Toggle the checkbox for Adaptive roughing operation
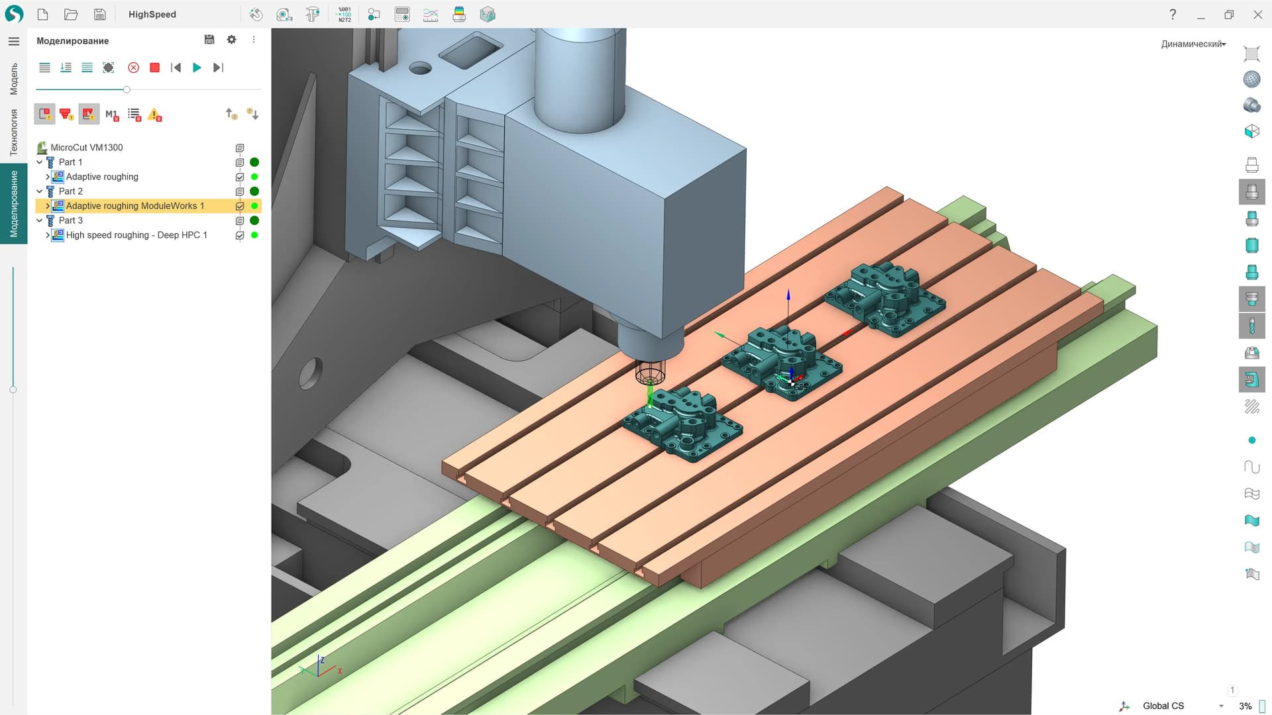The image size is (1272, 715). click(240, 177)
